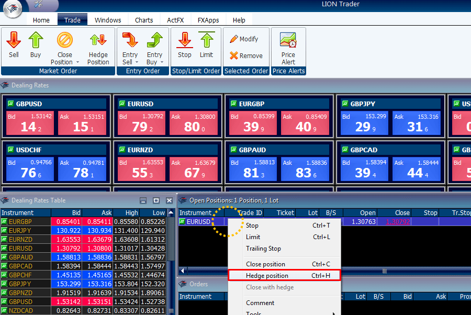Open the Close Position dropdown arrow
The height and width of the screenshot is (315, 471).
tap(77, 62)
